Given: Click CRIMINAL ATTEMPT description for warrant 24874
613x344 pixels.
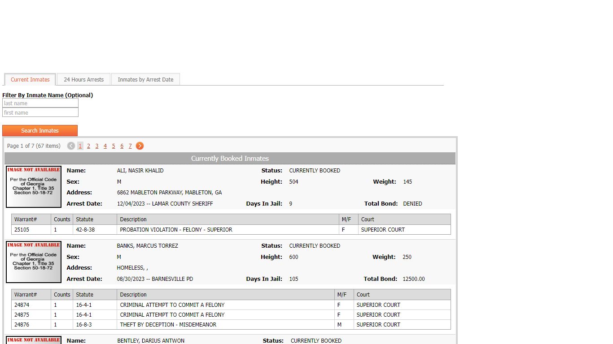Looking at the screenshot, I should [x=172, y=305].
